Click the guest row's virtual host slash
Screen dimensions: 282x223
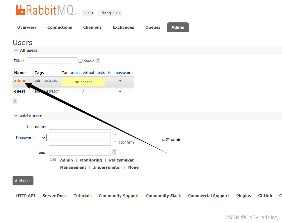click(83, 91)
